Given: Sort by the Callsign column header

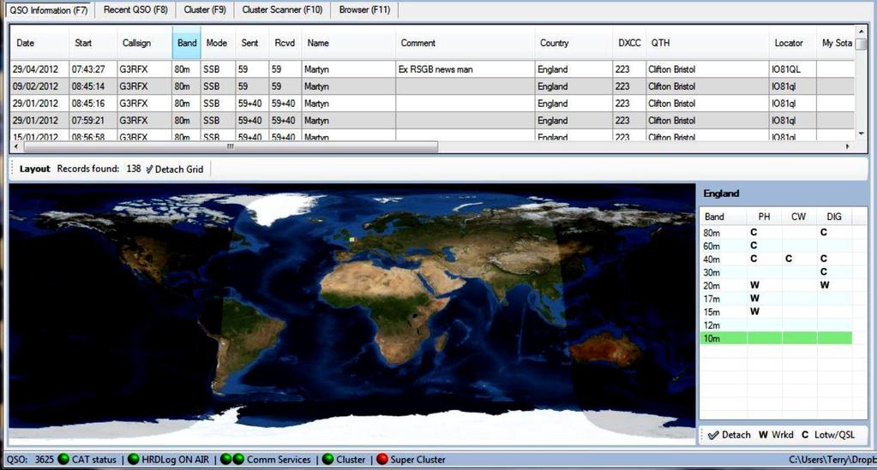Looking at the screenshot, I should (144, 43).
